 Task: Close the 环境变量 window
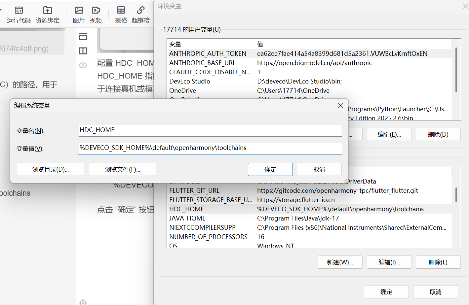click(x=465, y=6)
